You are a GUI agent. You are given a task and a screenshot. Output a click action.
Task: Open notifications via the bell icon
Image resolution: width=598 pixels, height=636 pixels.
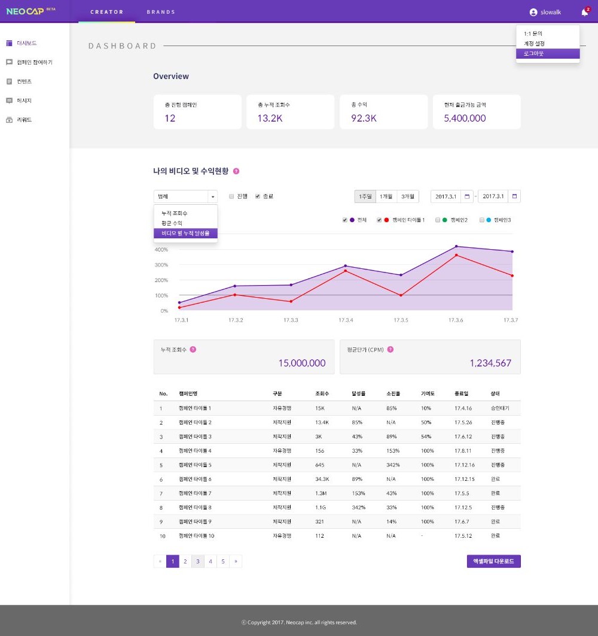(x=583, y=12)
